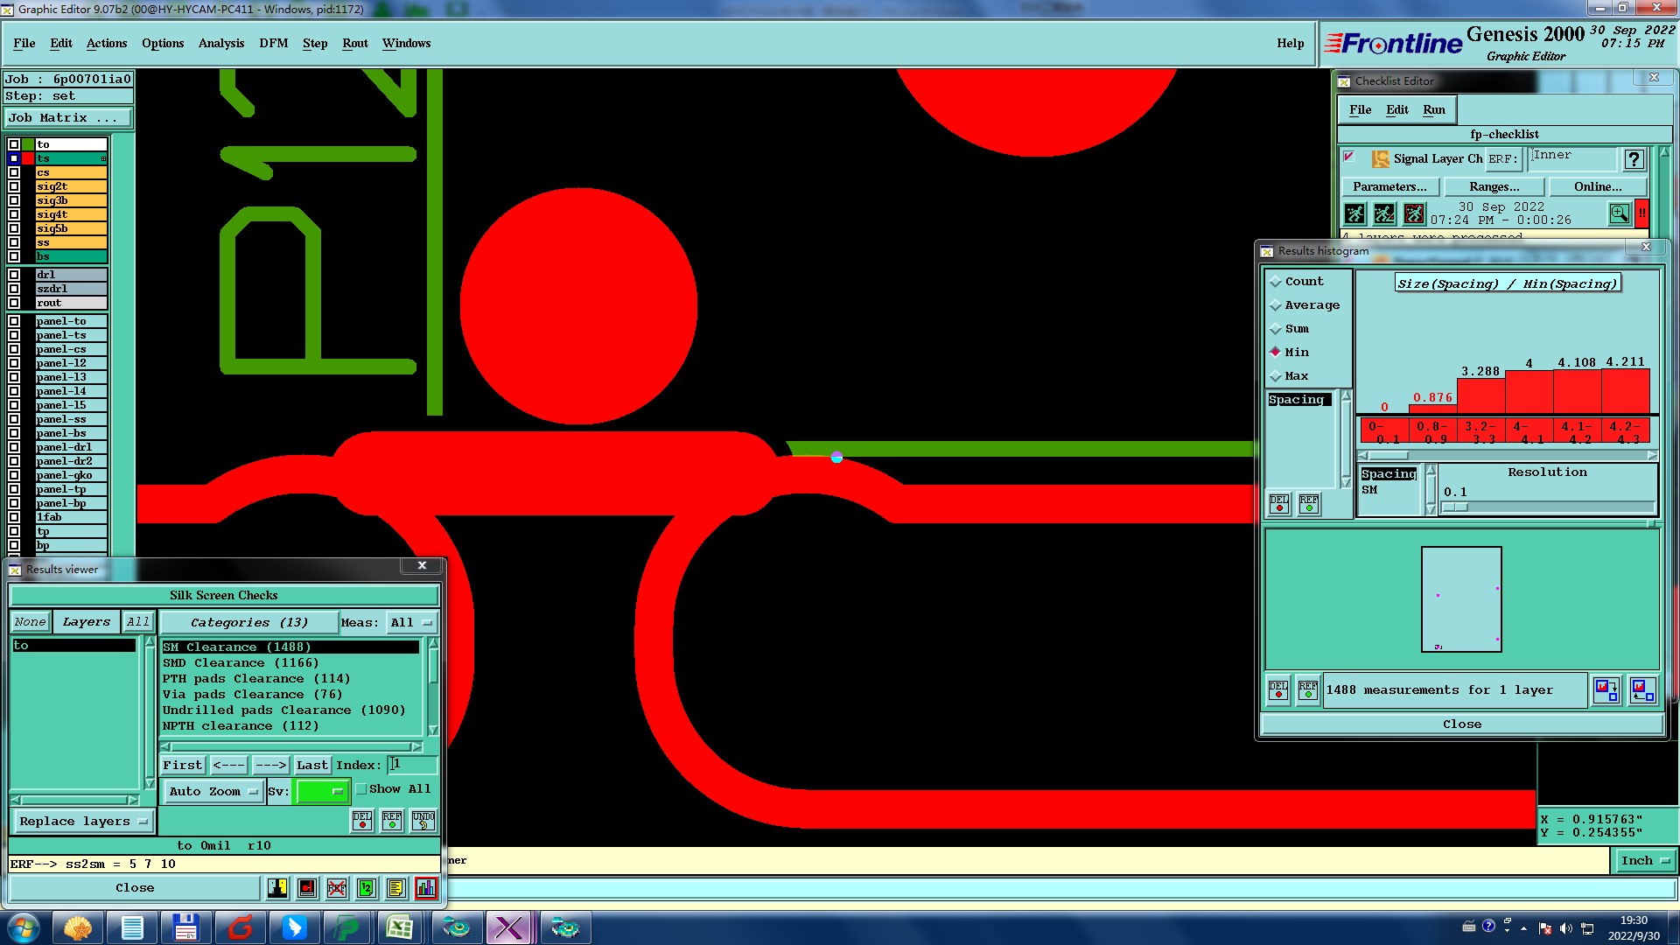1680x945 pixels.
Task: Open the Inch units dropdown
Action: [1644, 861]
